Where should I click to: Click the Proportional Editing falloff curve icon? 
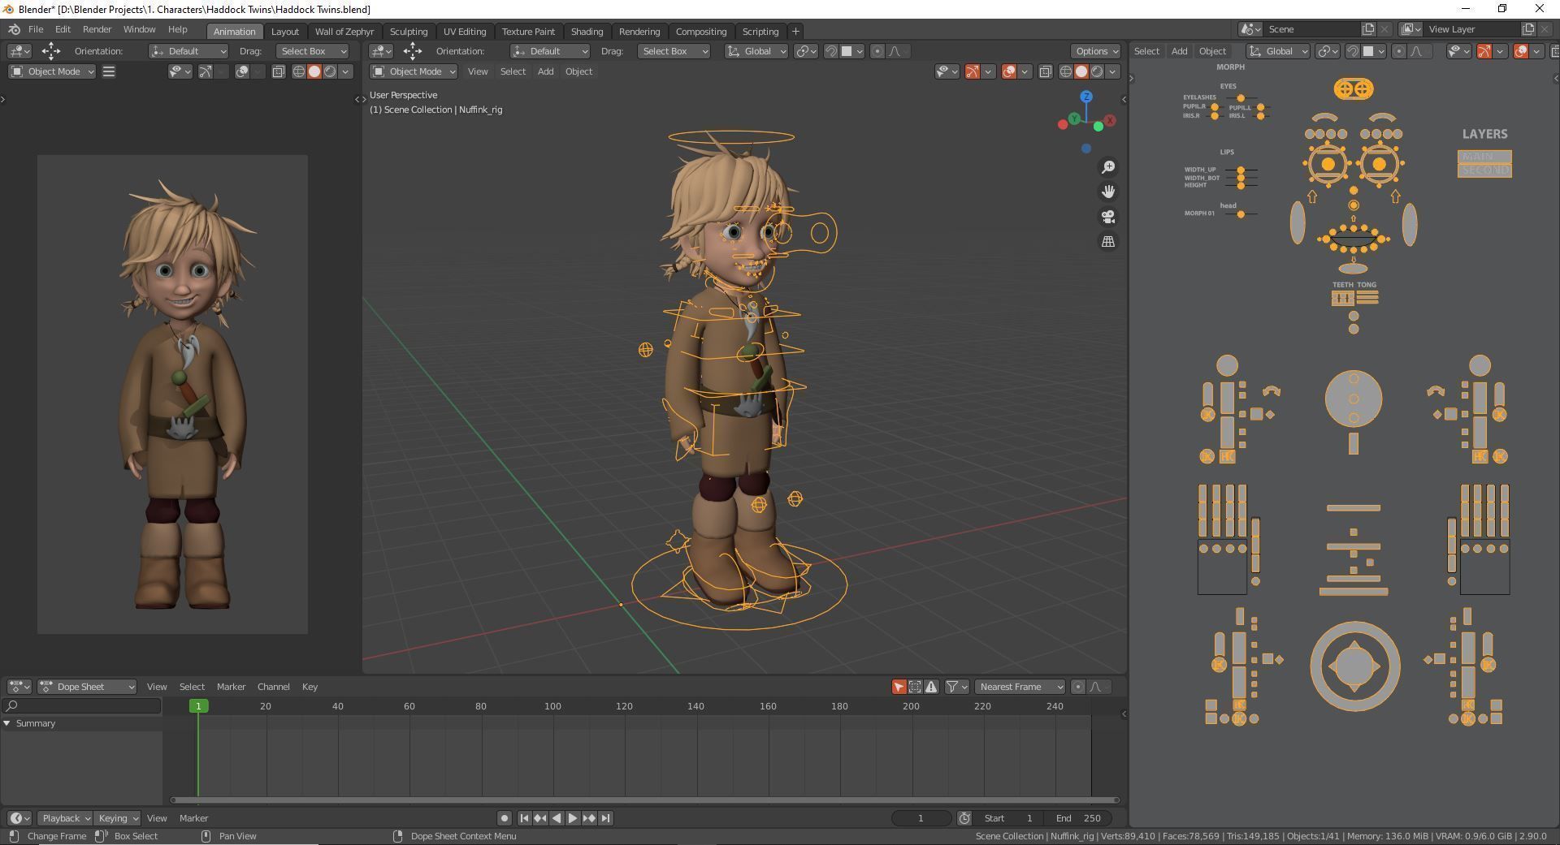click(895, 51)
